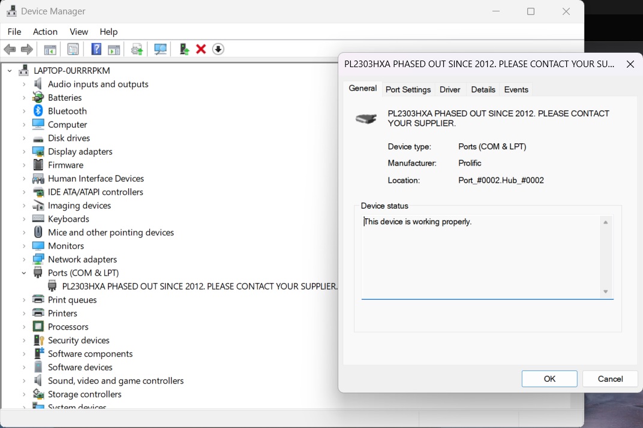Switch to the Port Settings tab
The image size is (643, 428).
pyautogui.click(x=408, y=89)
